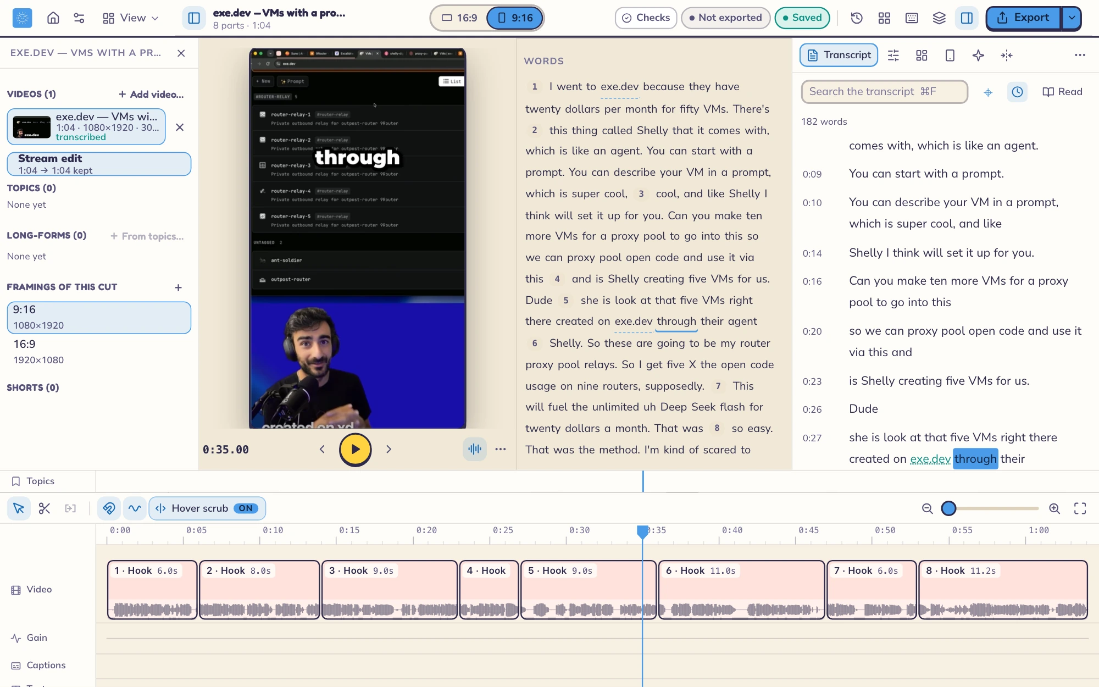The image size is (1099, 687).
Task: Zoom in the timeline
Action: point(1054,508)
